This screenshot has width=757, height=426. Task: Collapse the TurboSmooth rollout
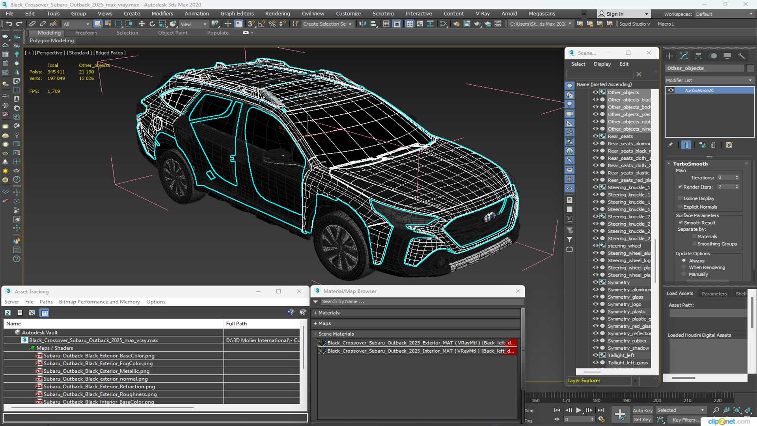[x=669, y=164]
